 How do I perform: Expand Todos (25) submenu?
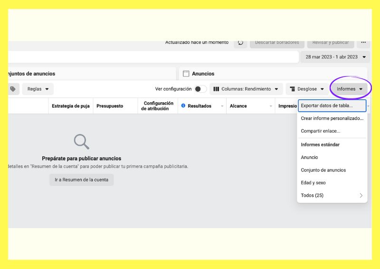pyautogui.click(x=332, y=195)
